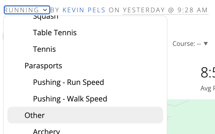The height and width of the screenshot is (134, 215).
Task: Click the word ON before the timestamp
Action: 114,10
